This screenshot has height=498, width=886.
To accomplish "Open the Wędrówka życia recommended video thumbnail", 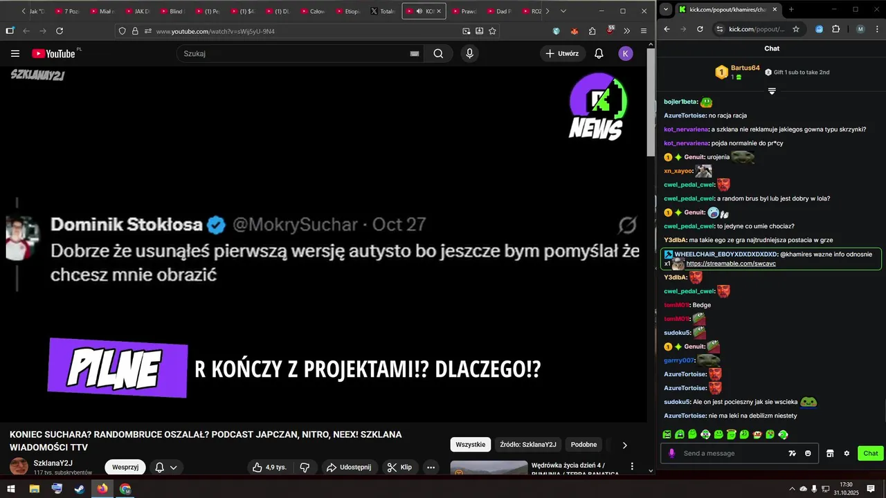I will pos(487,469).
